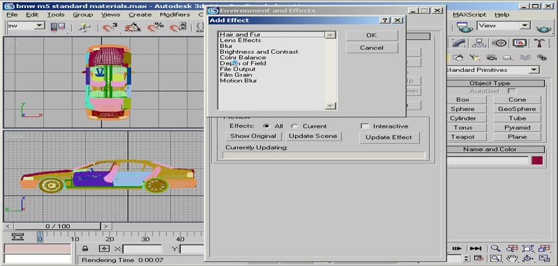
Task: Select the Current effects radio button
Action: tap(294, 126)
